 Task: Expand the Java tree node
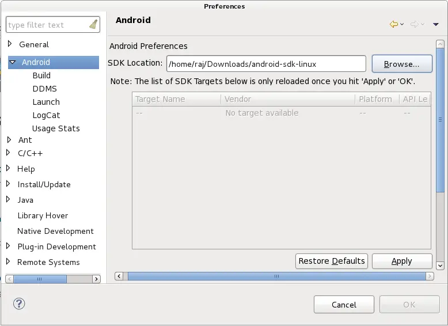8,199
